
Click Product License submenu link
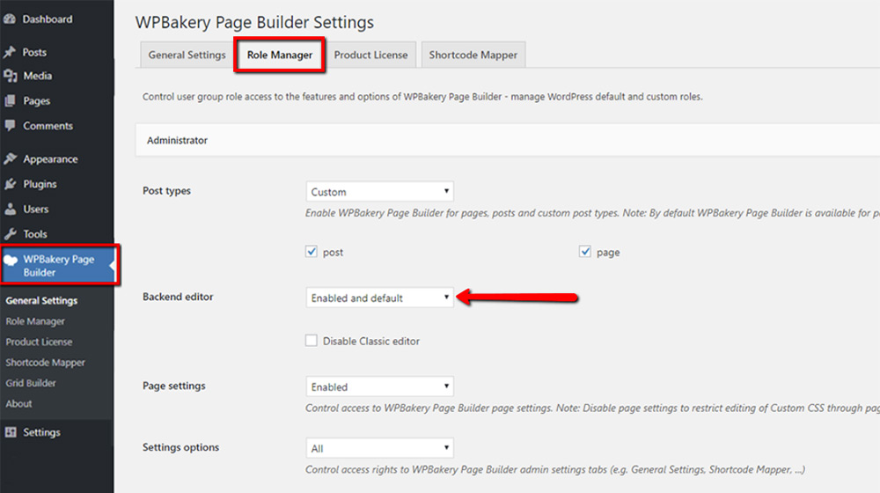39,342
